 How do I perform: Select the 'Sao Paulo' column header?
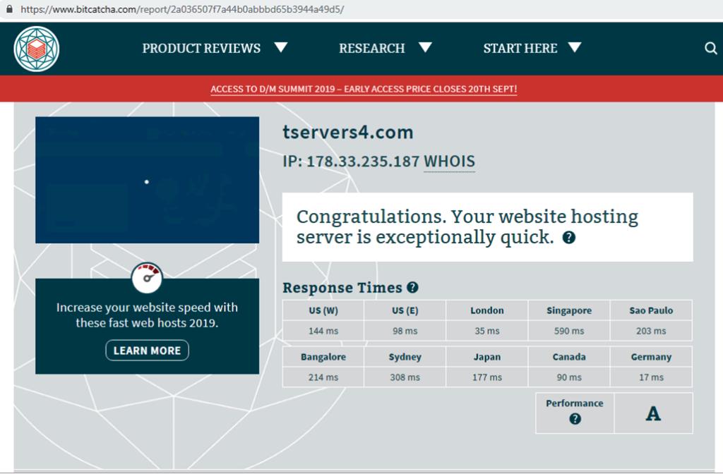[x=651, y=310]
